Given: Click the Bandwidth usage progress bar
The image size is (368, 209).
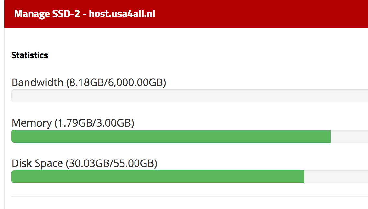Looking at the screenshot, I should coord(189,96).
